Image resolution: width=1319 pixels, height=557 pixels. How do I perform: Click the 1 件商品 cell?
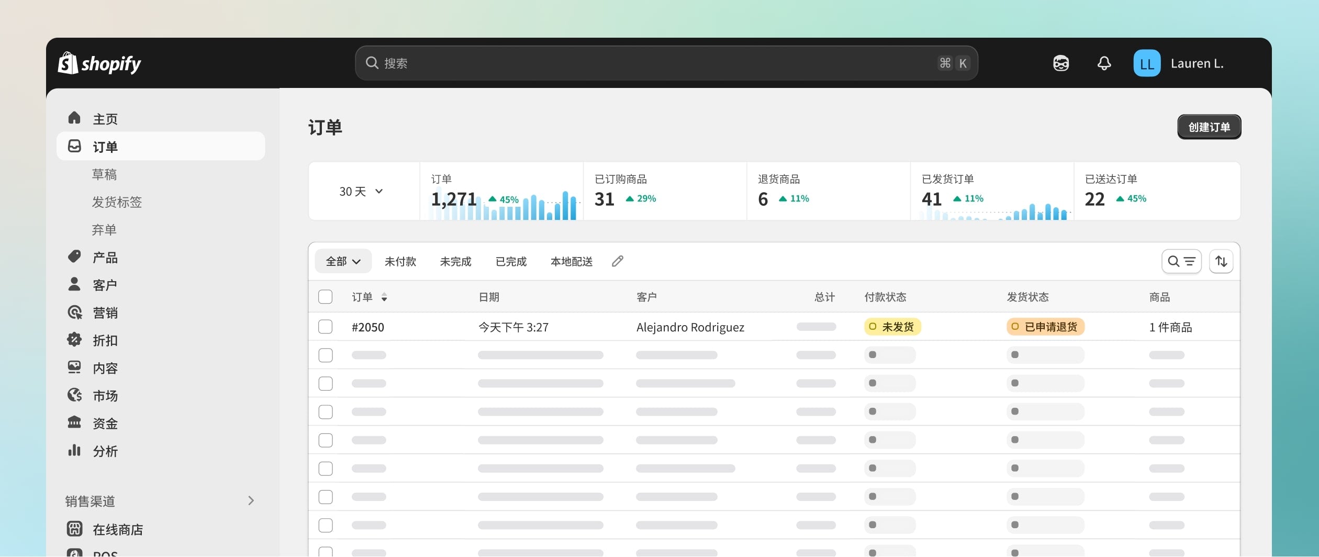coord(1170,327)
